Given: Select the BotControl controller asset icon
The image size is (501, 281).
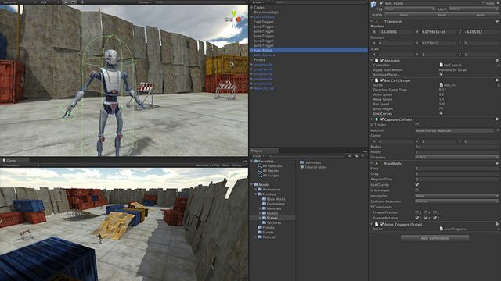Looking at the screenshot, I should tap(442, 65).
